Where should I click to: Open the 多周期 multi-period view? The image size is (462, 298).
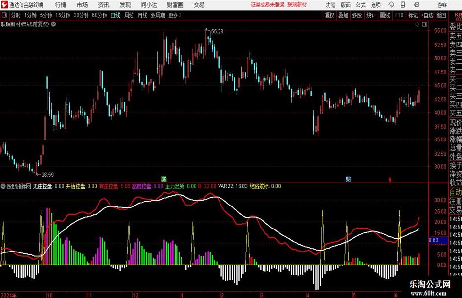click(x=158, y=15)
